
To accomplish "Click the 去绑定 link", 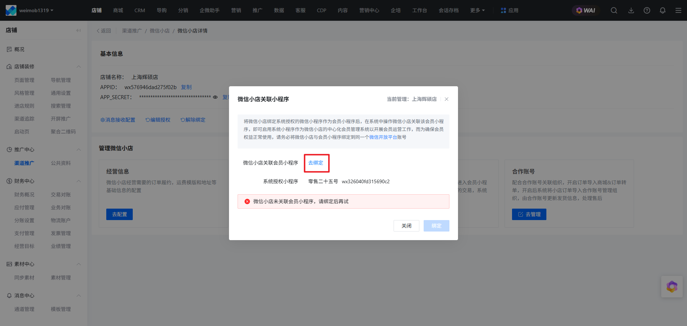I will 316,163.
